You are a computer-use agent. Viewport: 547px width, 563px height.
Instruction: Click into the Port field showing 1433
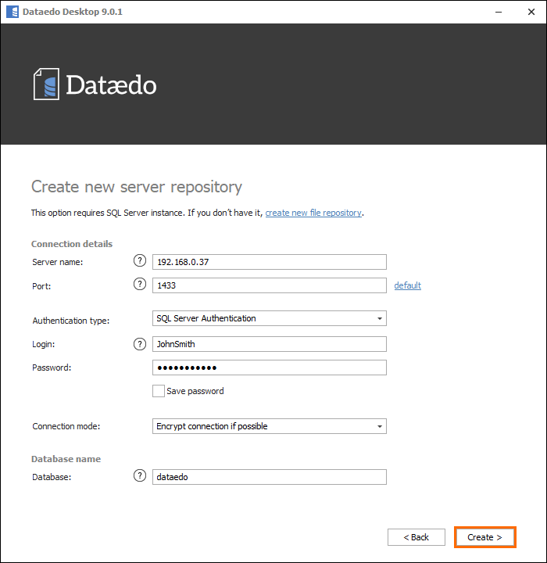pyautogui.click(x=269, y=285)
